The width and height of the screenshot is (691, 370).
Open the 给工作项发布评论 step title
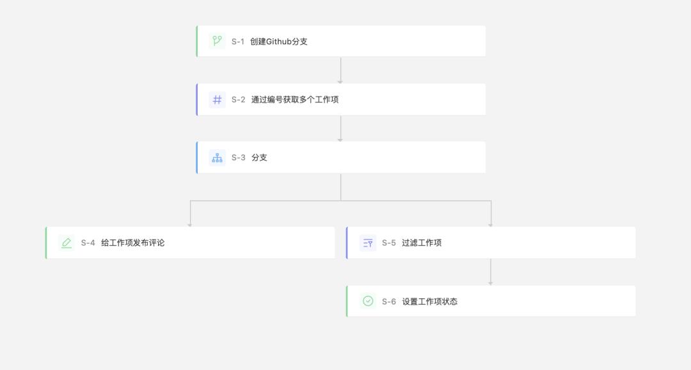(132, 243)
